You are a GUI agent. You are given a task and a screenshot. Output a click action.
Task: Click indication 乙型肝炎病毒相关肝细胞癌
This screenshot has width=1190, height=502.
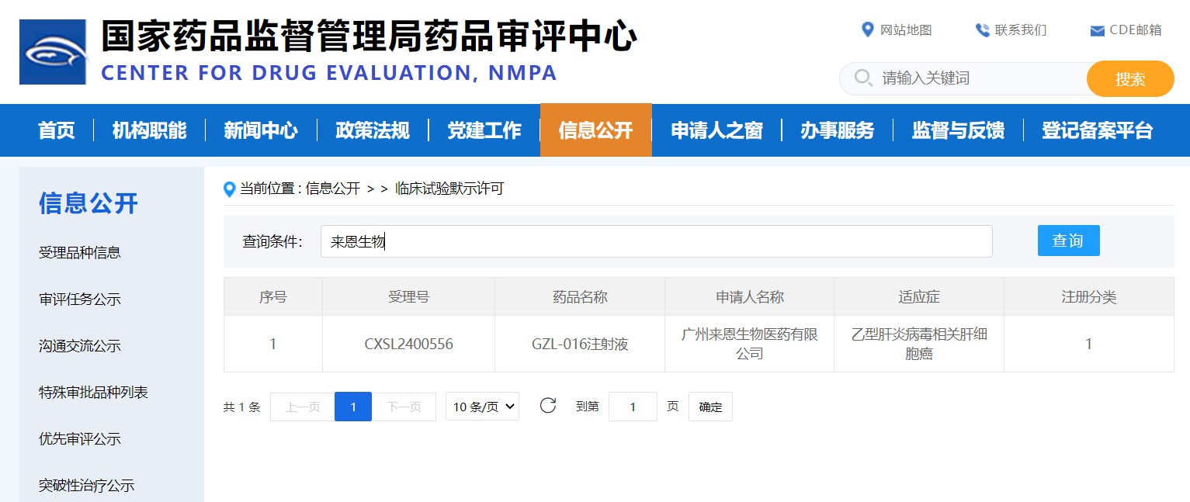[x=919, y=344]
